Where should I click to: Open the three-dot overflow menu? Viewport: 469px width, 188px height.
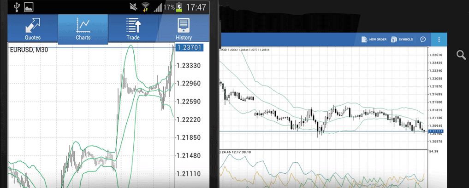pos(439,40)
